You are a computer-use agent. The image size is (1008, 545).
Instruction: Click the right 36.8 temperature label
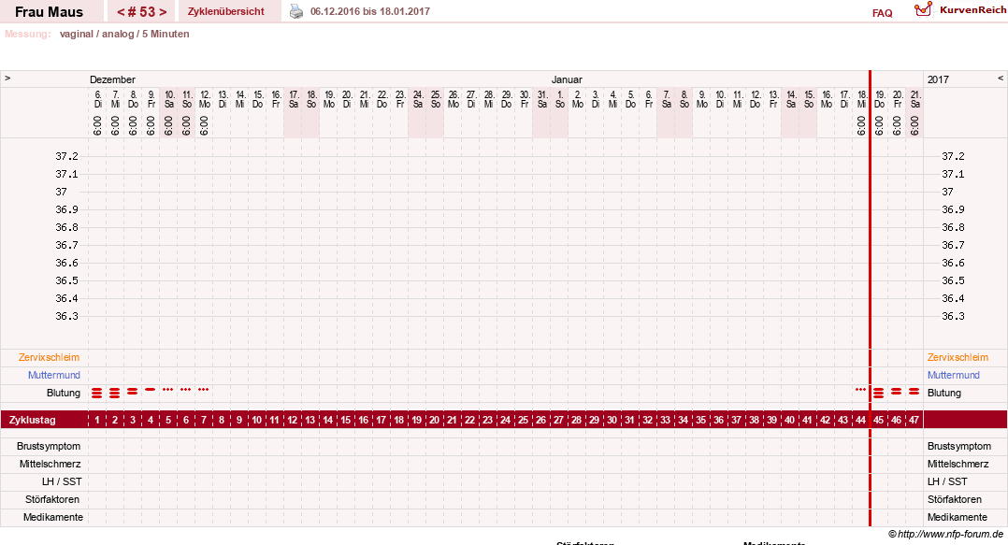[x=954, y=227]
